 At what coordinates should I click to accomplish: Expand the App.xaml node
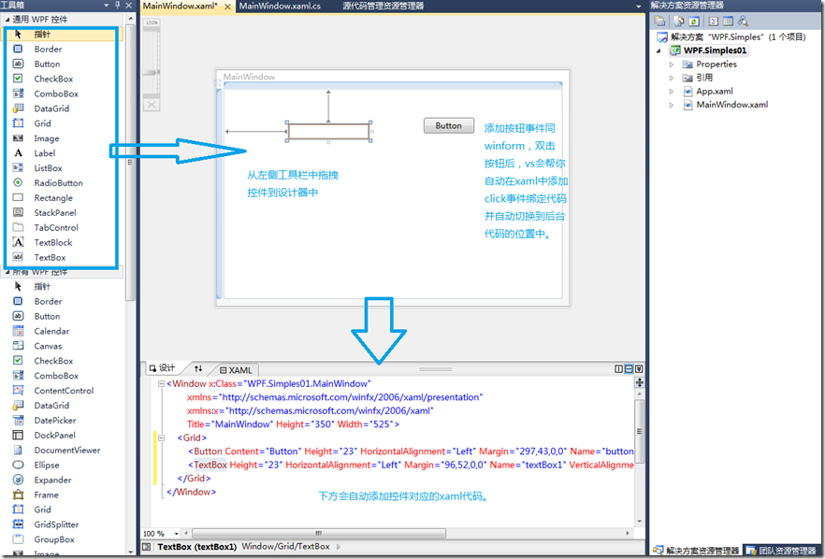672,92
